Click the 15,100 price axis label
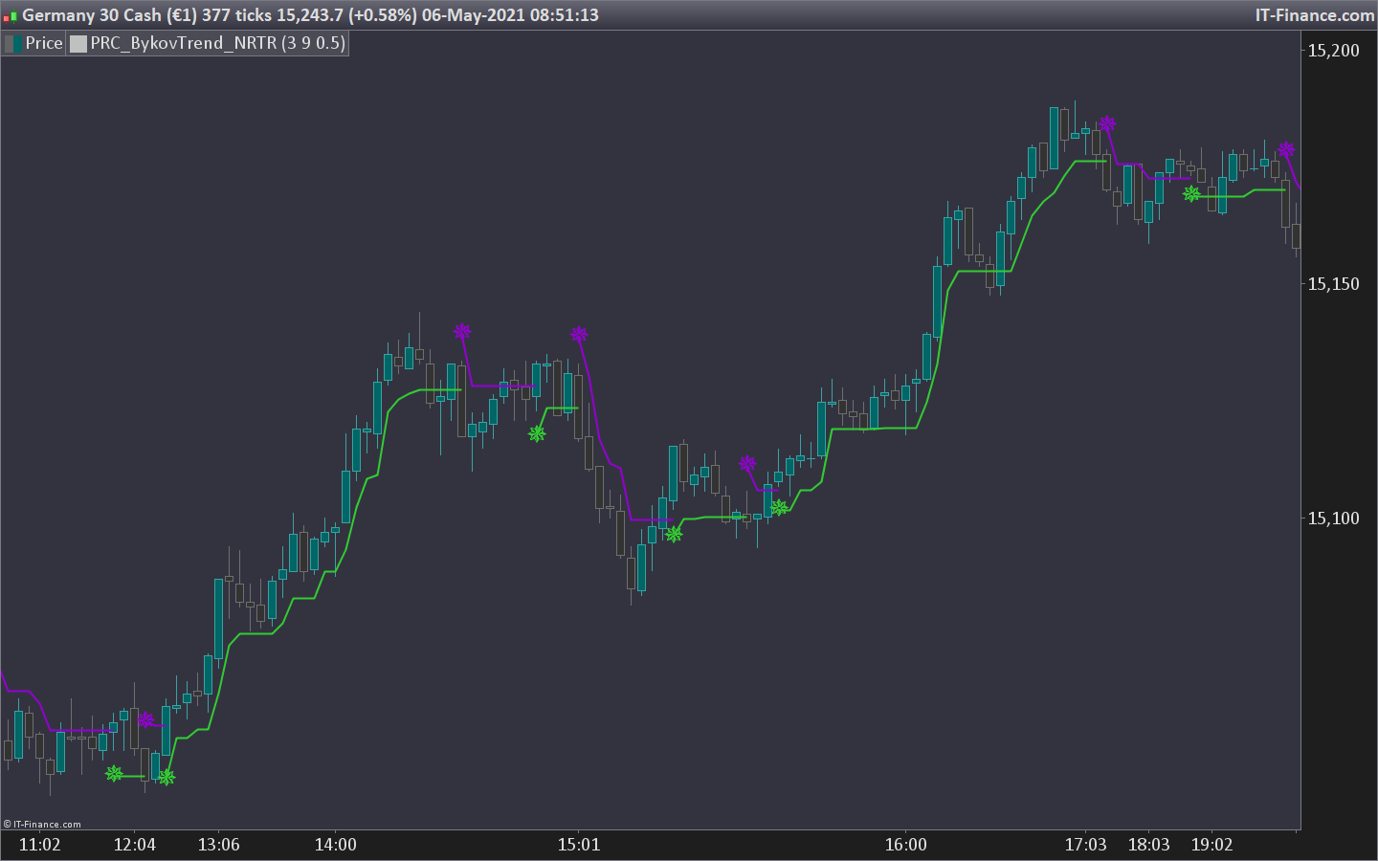Screen dimensions: 1378x861 (x=1333, y=519)
